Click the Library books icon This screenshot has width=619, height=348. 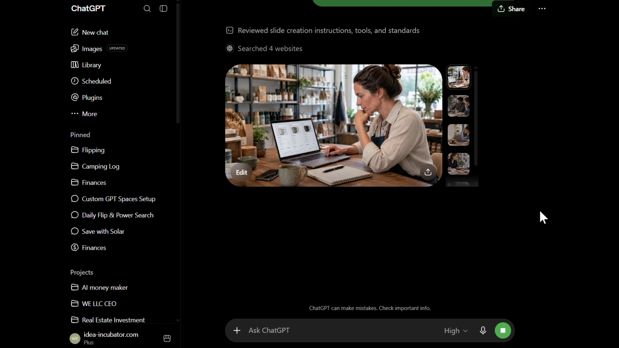pyautogui.click(x=74, y=64)
